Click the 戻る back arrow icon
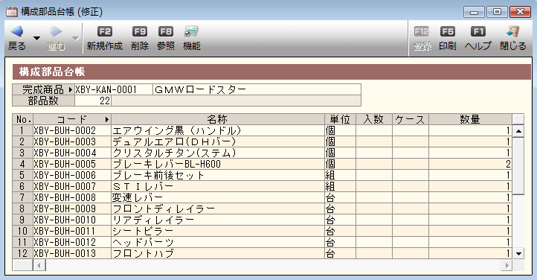This screenshot has width=537, height=280. click(x=17, y=32)
